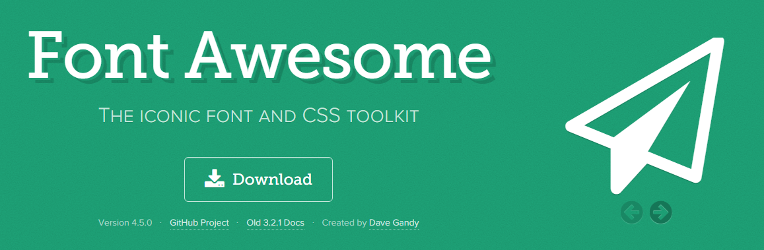The image size is (764, 250).
Task: Click the download tray icon inside the button
Action: pyautogui.click(x=215, y=179)
